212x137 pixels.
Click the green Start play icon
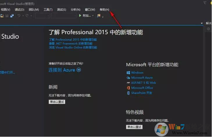80,15
